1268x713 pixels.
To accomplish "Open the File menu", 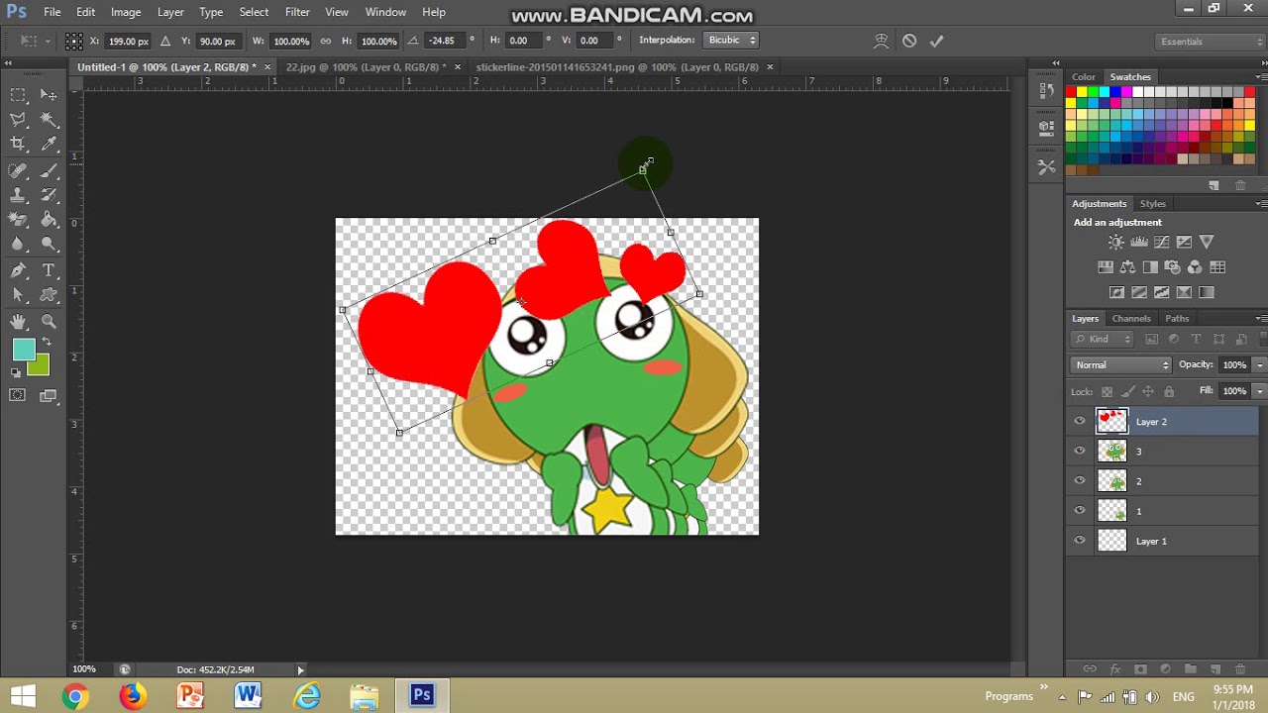I will pyautogui.click(x=53, y=12).
